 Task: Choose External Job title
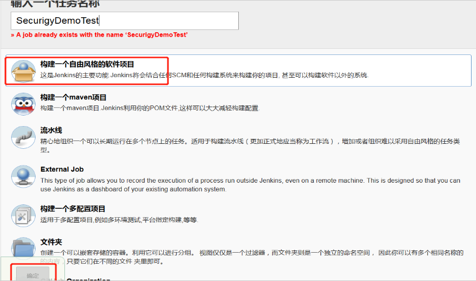coord(62,169)
